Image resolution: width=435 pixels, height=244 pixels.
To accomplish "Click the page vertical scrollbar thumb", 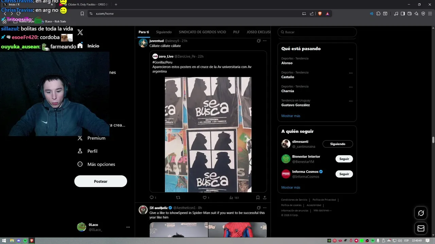I will 433,140.
